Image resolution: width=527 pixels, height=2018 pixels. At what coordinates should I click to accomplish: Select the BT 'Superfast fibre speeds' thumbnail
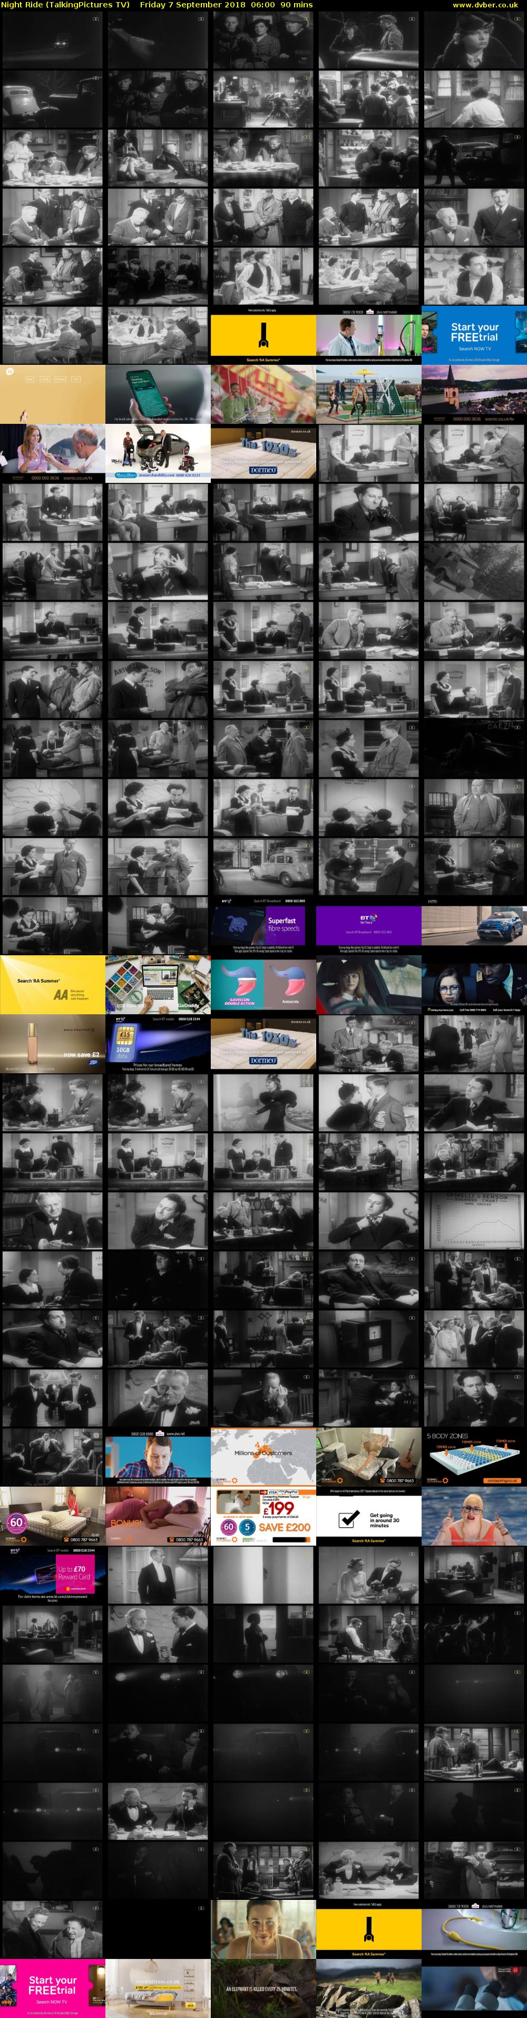tap(263, 926)
